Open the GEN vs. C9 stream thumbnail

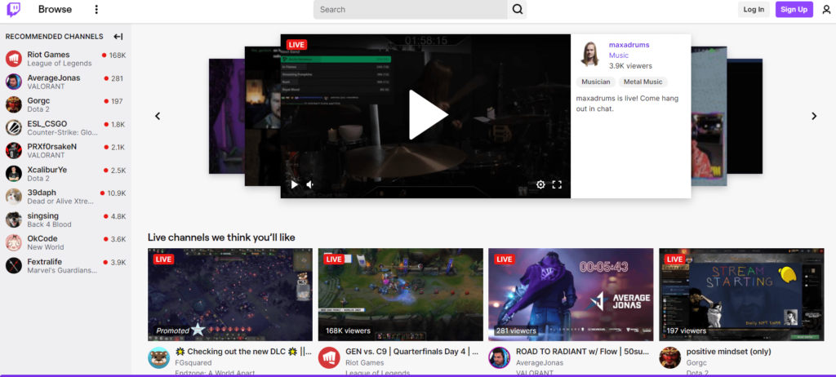click(400, 295)
